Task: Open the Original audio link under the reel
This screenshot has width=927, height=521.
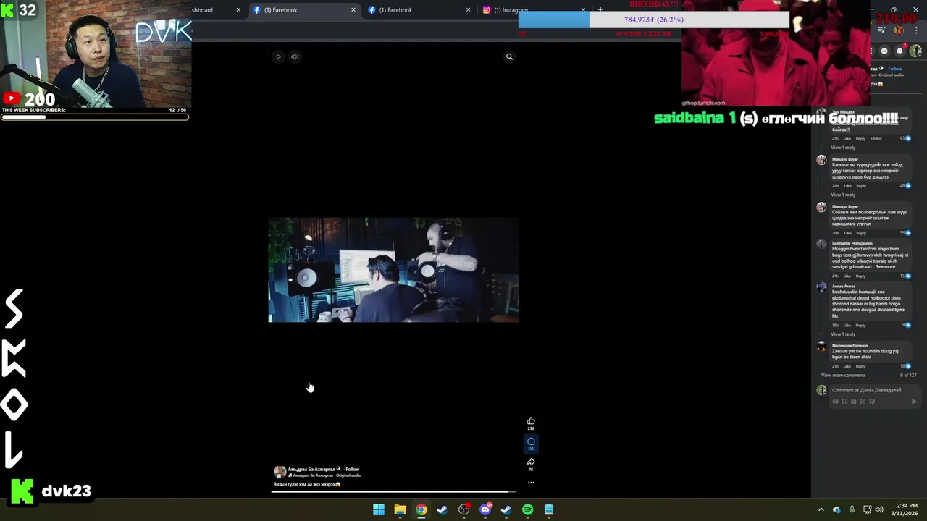Action: [x=348, y=475]
